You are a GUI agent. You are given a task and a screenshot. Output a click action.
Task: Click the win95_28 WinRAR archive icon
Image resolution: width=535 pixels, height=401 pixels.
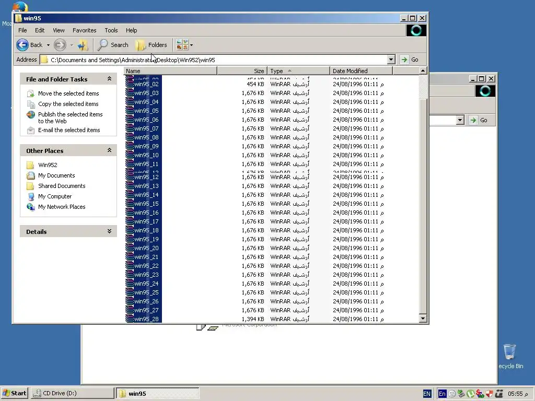pos(130,319)
